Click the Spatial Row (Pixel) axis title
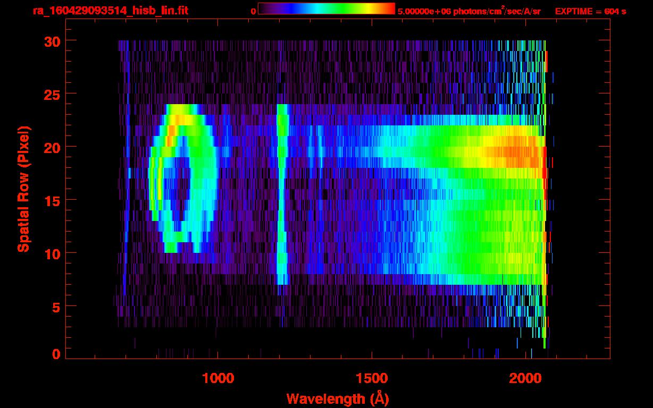 click(x=23, y=189)
